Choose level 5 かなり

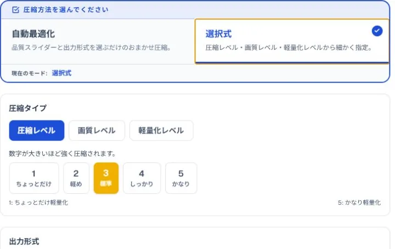(x=181, y=178)
